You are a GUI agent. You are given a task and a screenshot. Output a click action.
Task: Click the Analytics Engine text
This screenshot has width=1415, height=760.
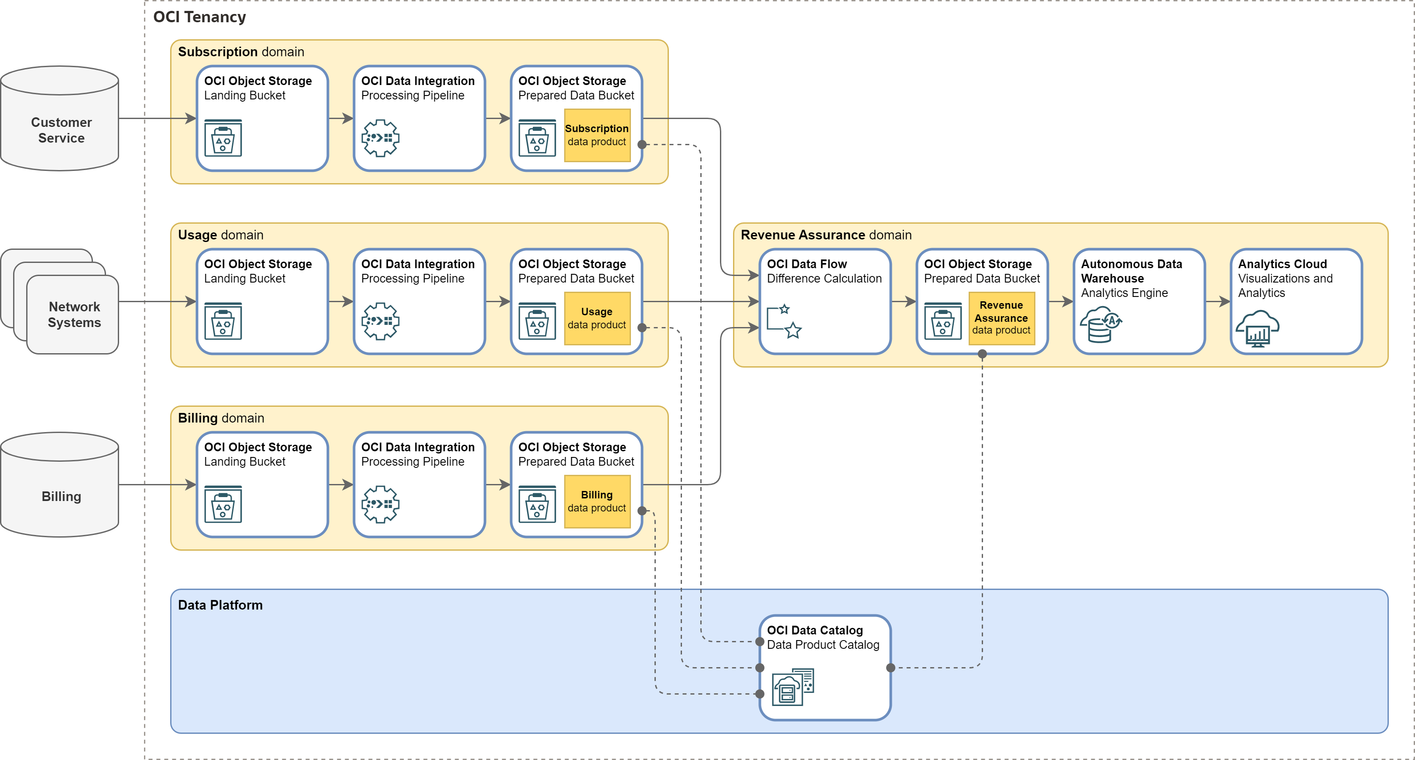pyautogui.click(x=1124, y=293)
